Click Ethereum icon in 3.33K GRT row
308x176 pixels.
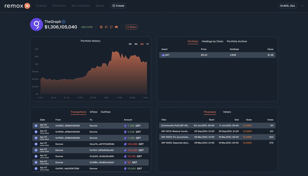coord(36,132)
